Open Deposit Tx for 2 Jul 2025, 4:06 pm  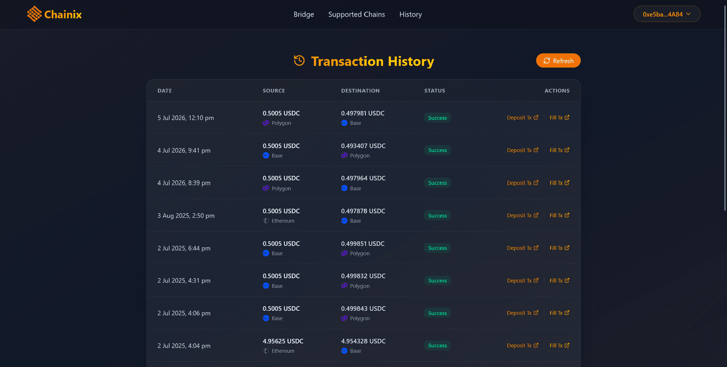523,313
